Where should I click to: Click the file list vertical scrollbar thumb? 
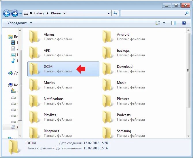188,70
